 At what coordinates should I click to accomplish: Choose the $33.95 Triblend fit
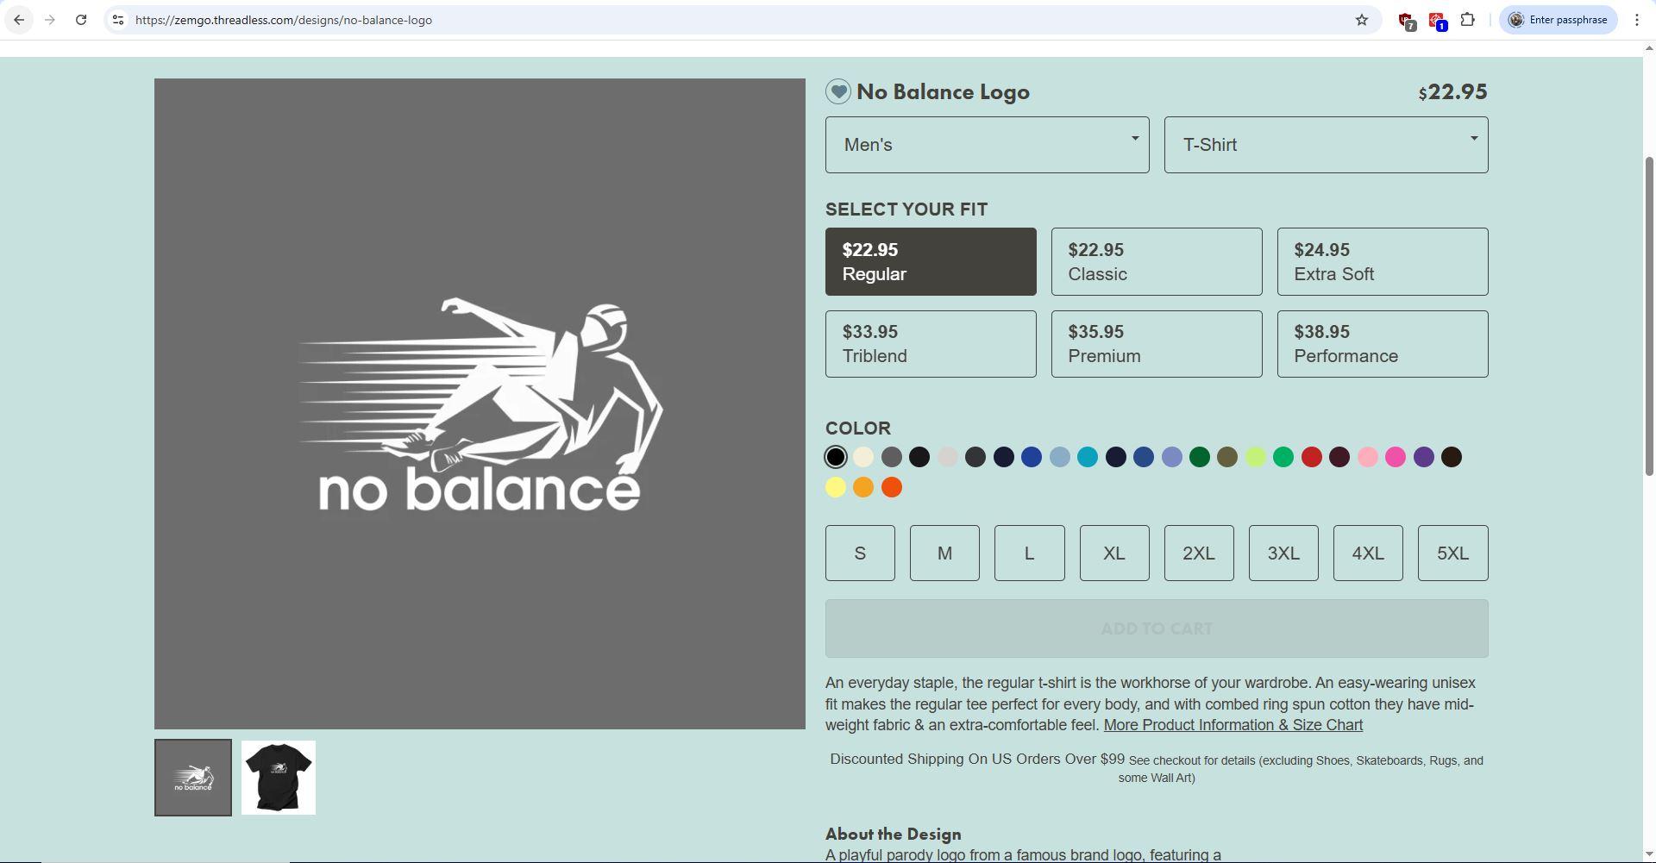point(931,344)
